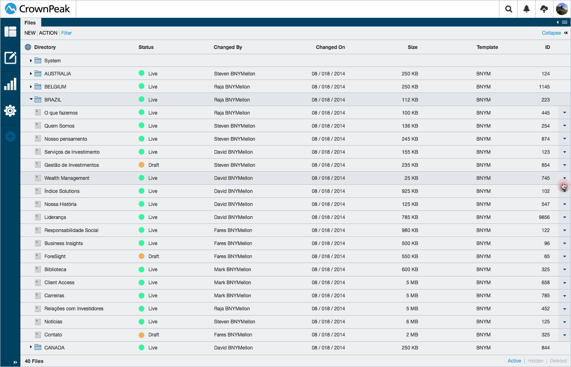Expand the AUSTRALIA folder

31,73
